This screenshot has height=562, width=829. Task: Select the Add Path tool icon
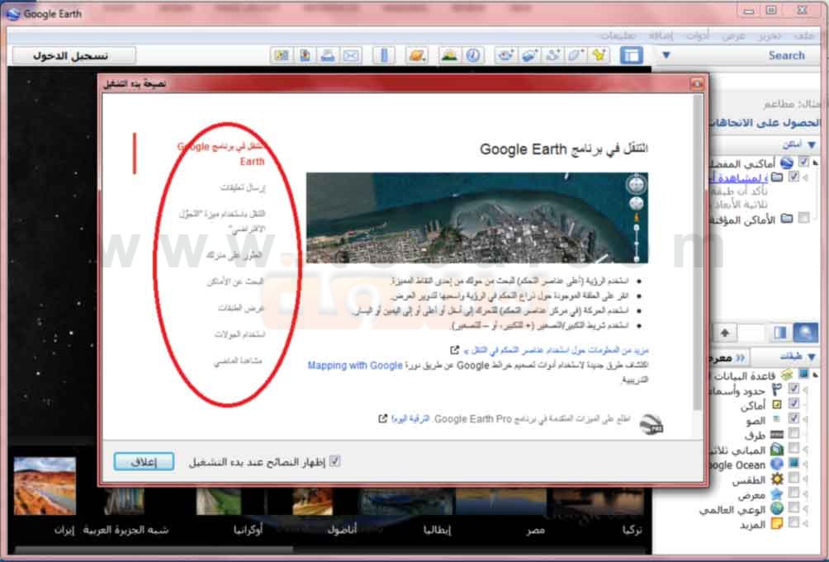coord(552,55)
